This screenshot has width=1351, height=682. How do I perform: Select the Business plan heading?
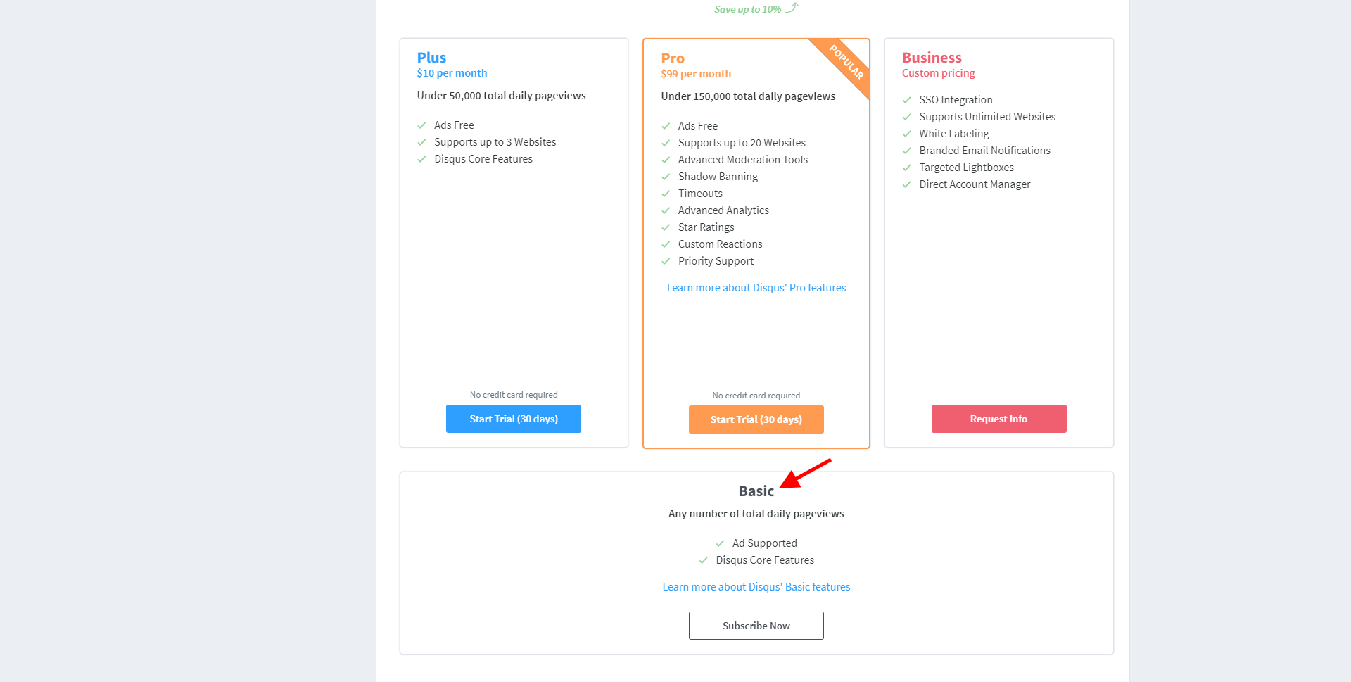[x=932, y=58]
